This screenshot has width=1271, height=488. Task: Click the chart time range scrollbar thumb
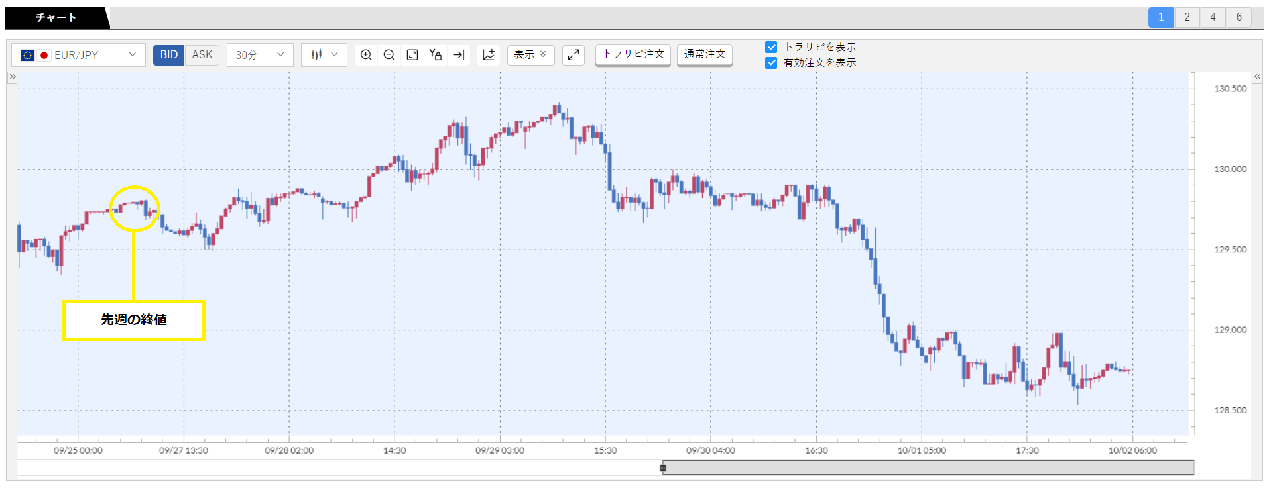coord(930,468)
